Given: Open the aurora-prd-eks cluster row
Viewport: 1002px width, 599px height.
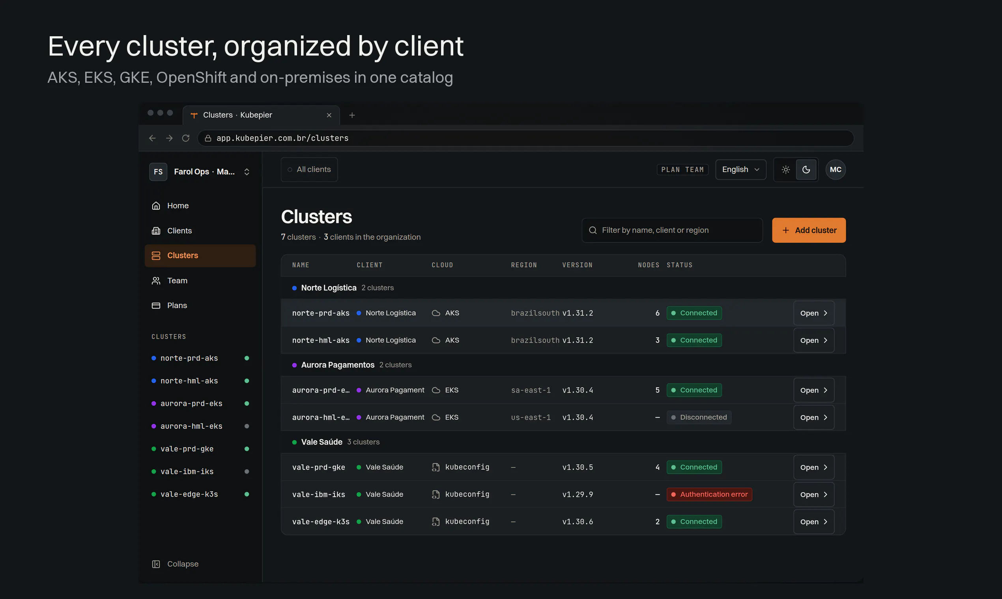Looking at the screenshot, I should (813, 390).
